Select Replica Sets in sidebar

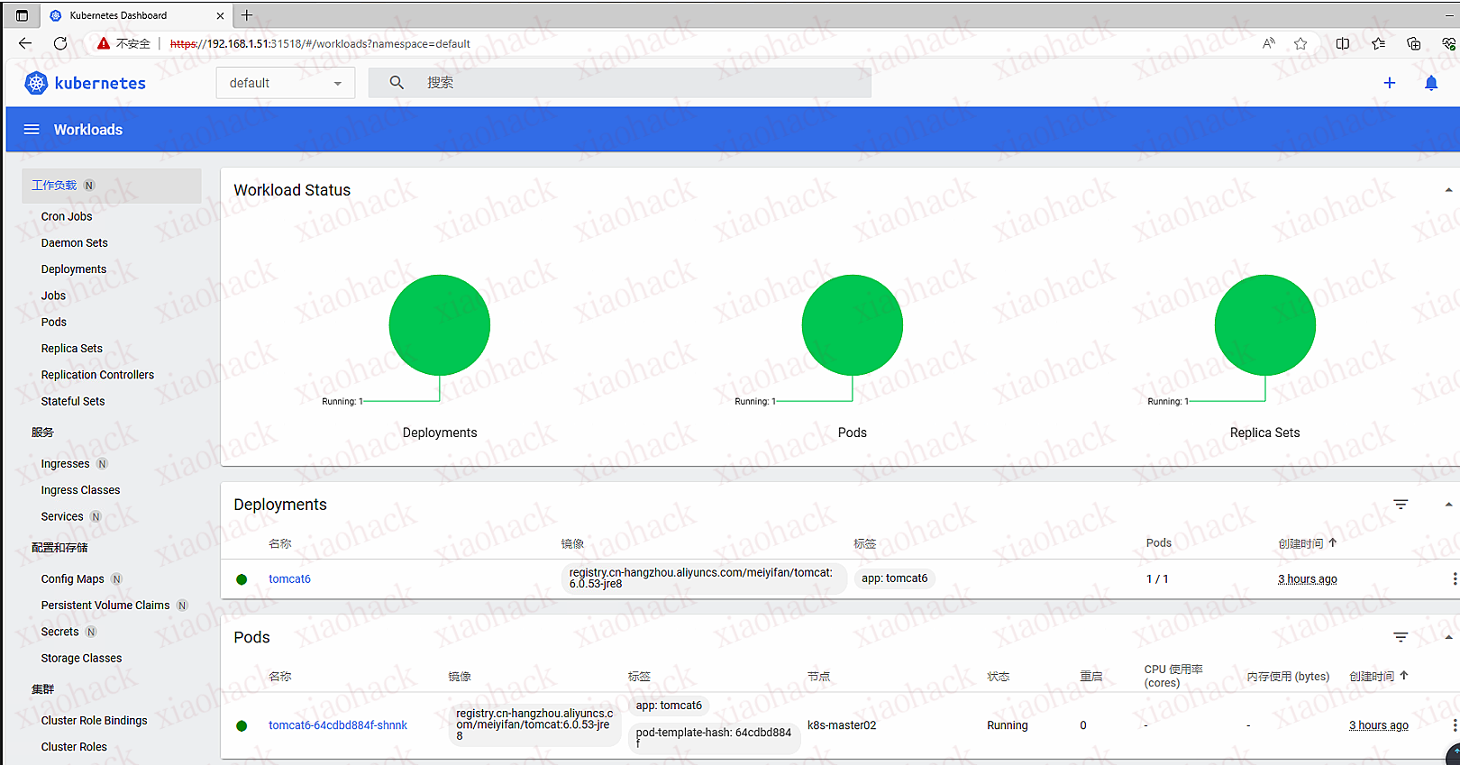point(72,348)
